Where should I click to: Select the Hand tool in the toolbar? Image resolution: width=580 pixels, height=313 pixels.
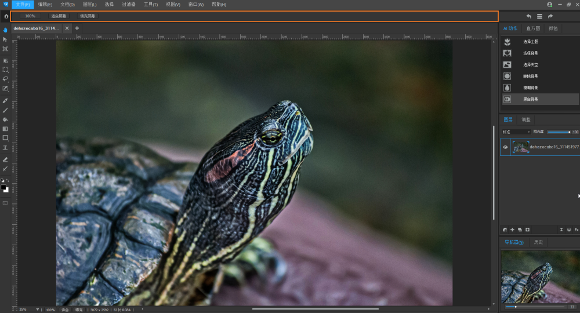[5, 30]
